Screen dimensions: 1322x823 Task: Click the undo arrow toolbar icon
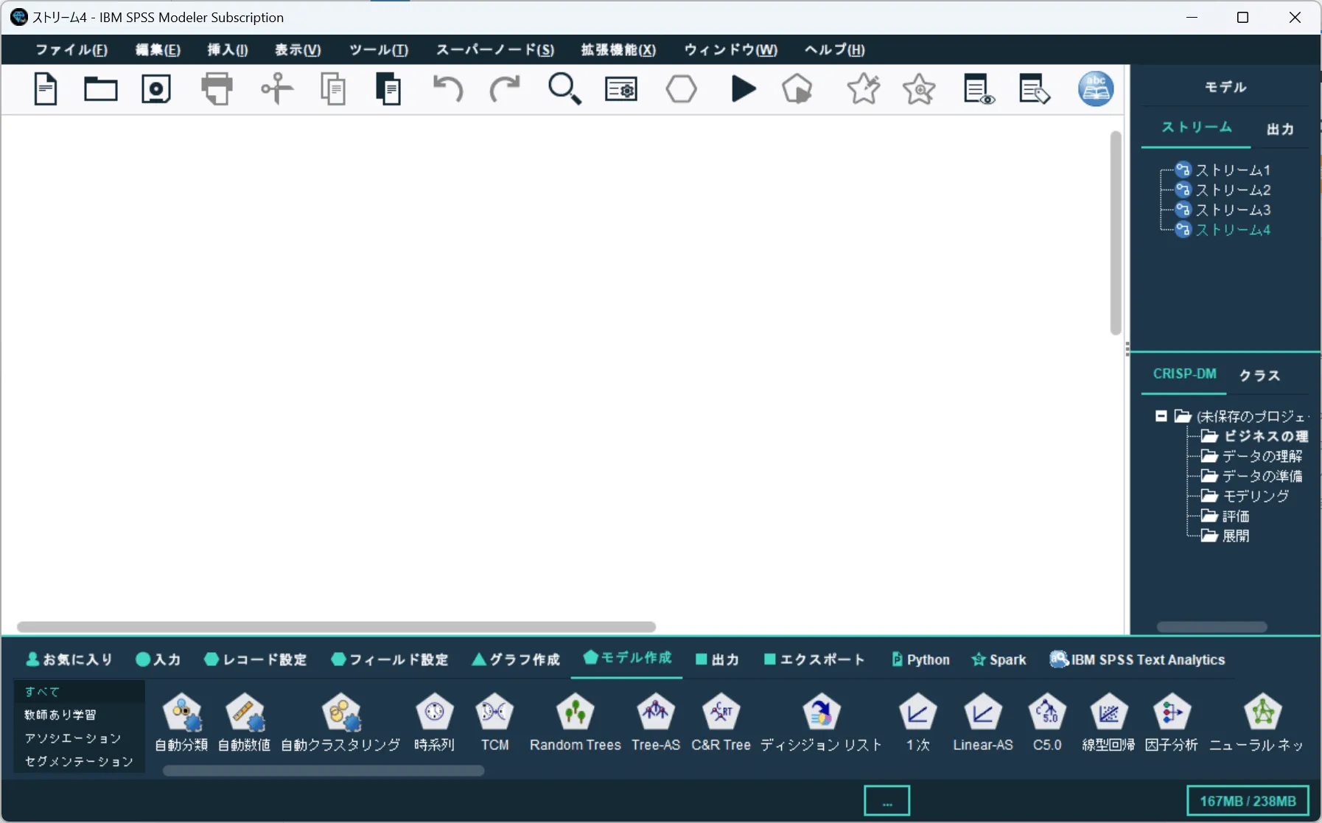point(448,89)
